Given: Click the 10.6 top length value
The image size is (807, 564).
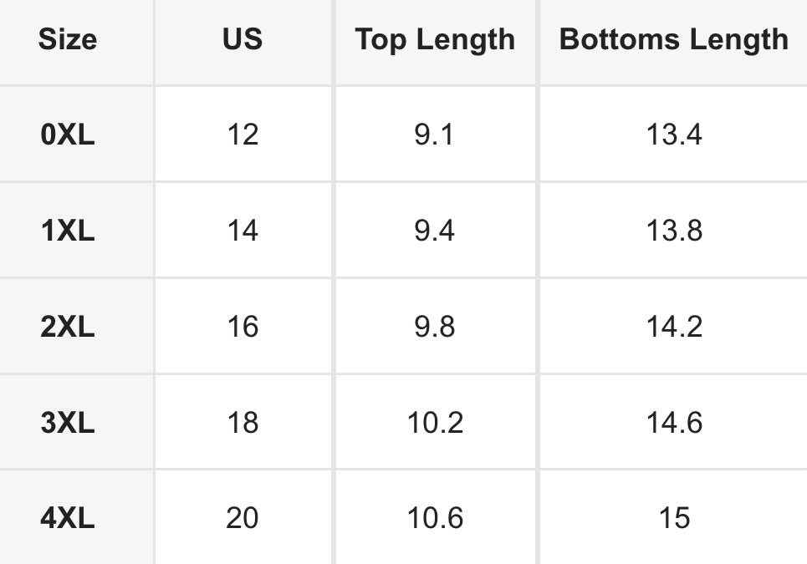Looking at the screenshot, I should [435, 518].
